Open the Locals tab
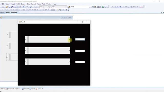The height and width of the screenshot is (92, 164). (32, 89)
